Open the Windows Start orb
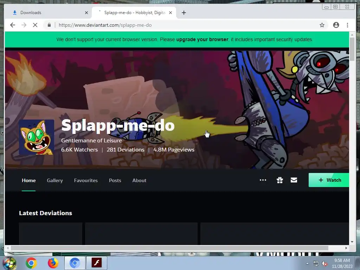The image size is (360, 270). point(9,263)
